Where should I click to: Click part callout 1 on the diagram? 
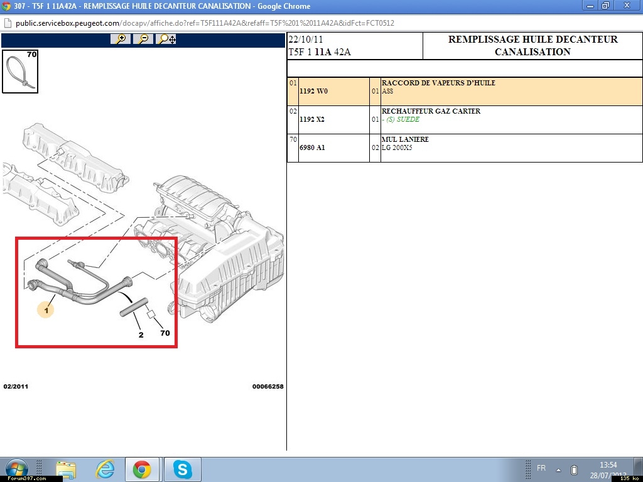[x=45, y=309]
